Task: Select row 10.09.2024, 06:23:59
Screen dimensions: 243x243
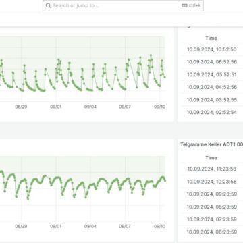Action: [211, 232]
